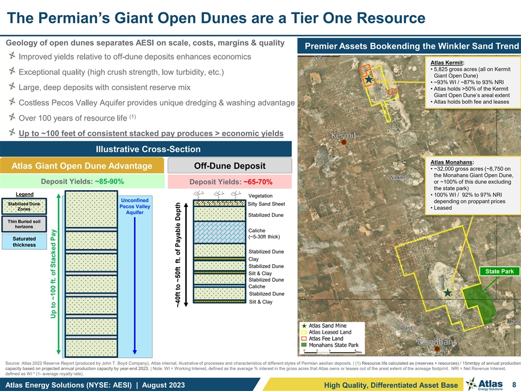Screen dimensions: 521x391
Task: Click the 'Illustrative Cross-Section' banner
Action: (146, 149)
